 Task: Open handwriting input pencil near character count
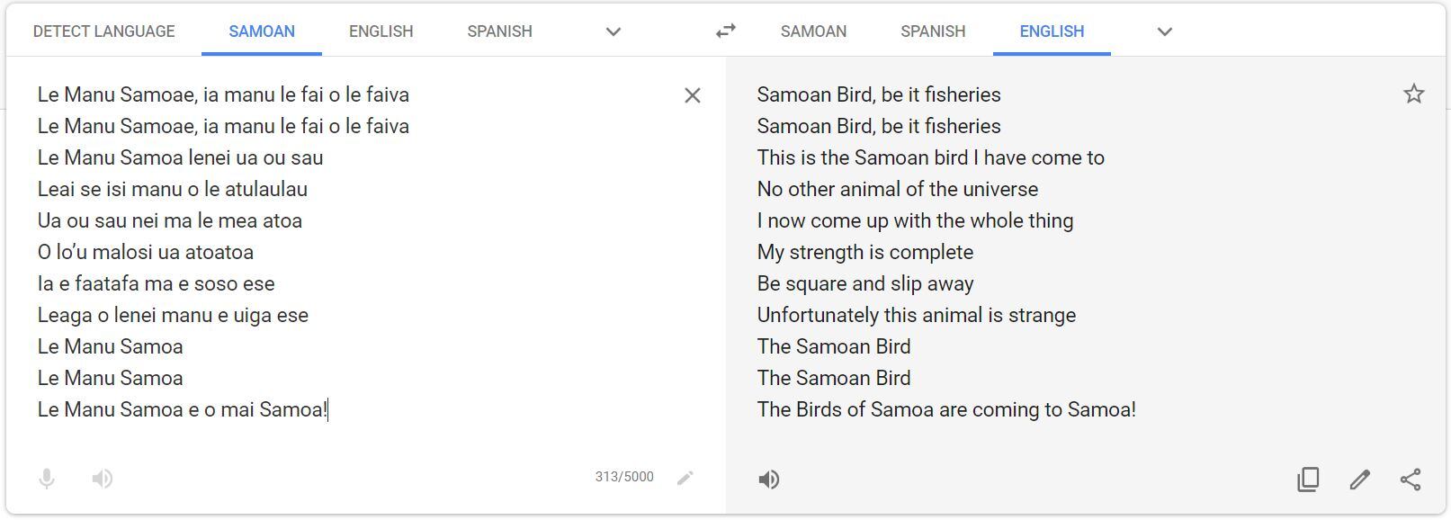(685, 478)
